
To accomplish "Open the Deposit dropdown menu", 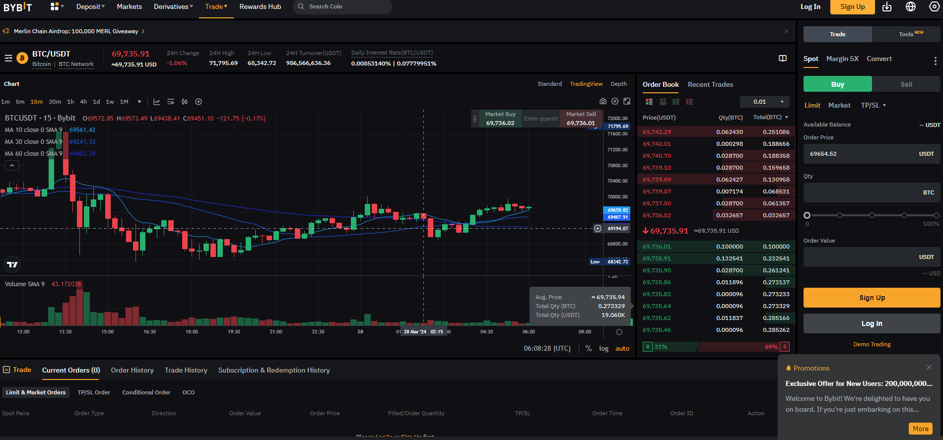I will point(90,6).
